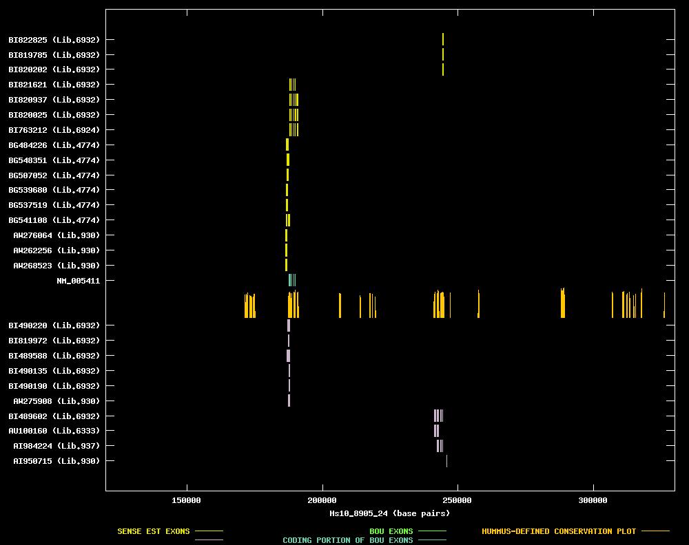Click the 250000 axis tick label
The height and width of the screenshot is (545, 689).
(x=457, y=500)
